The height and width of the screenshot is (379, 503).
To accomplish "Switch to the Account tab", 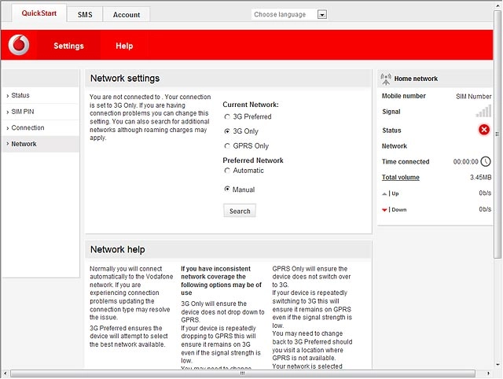I will (x=127, y=15).
